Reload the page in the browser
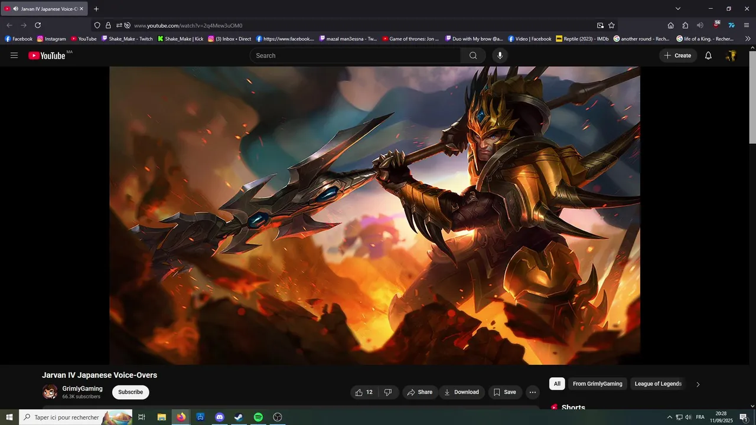Screen dimensions: 756x425 [x=38, y=25]
